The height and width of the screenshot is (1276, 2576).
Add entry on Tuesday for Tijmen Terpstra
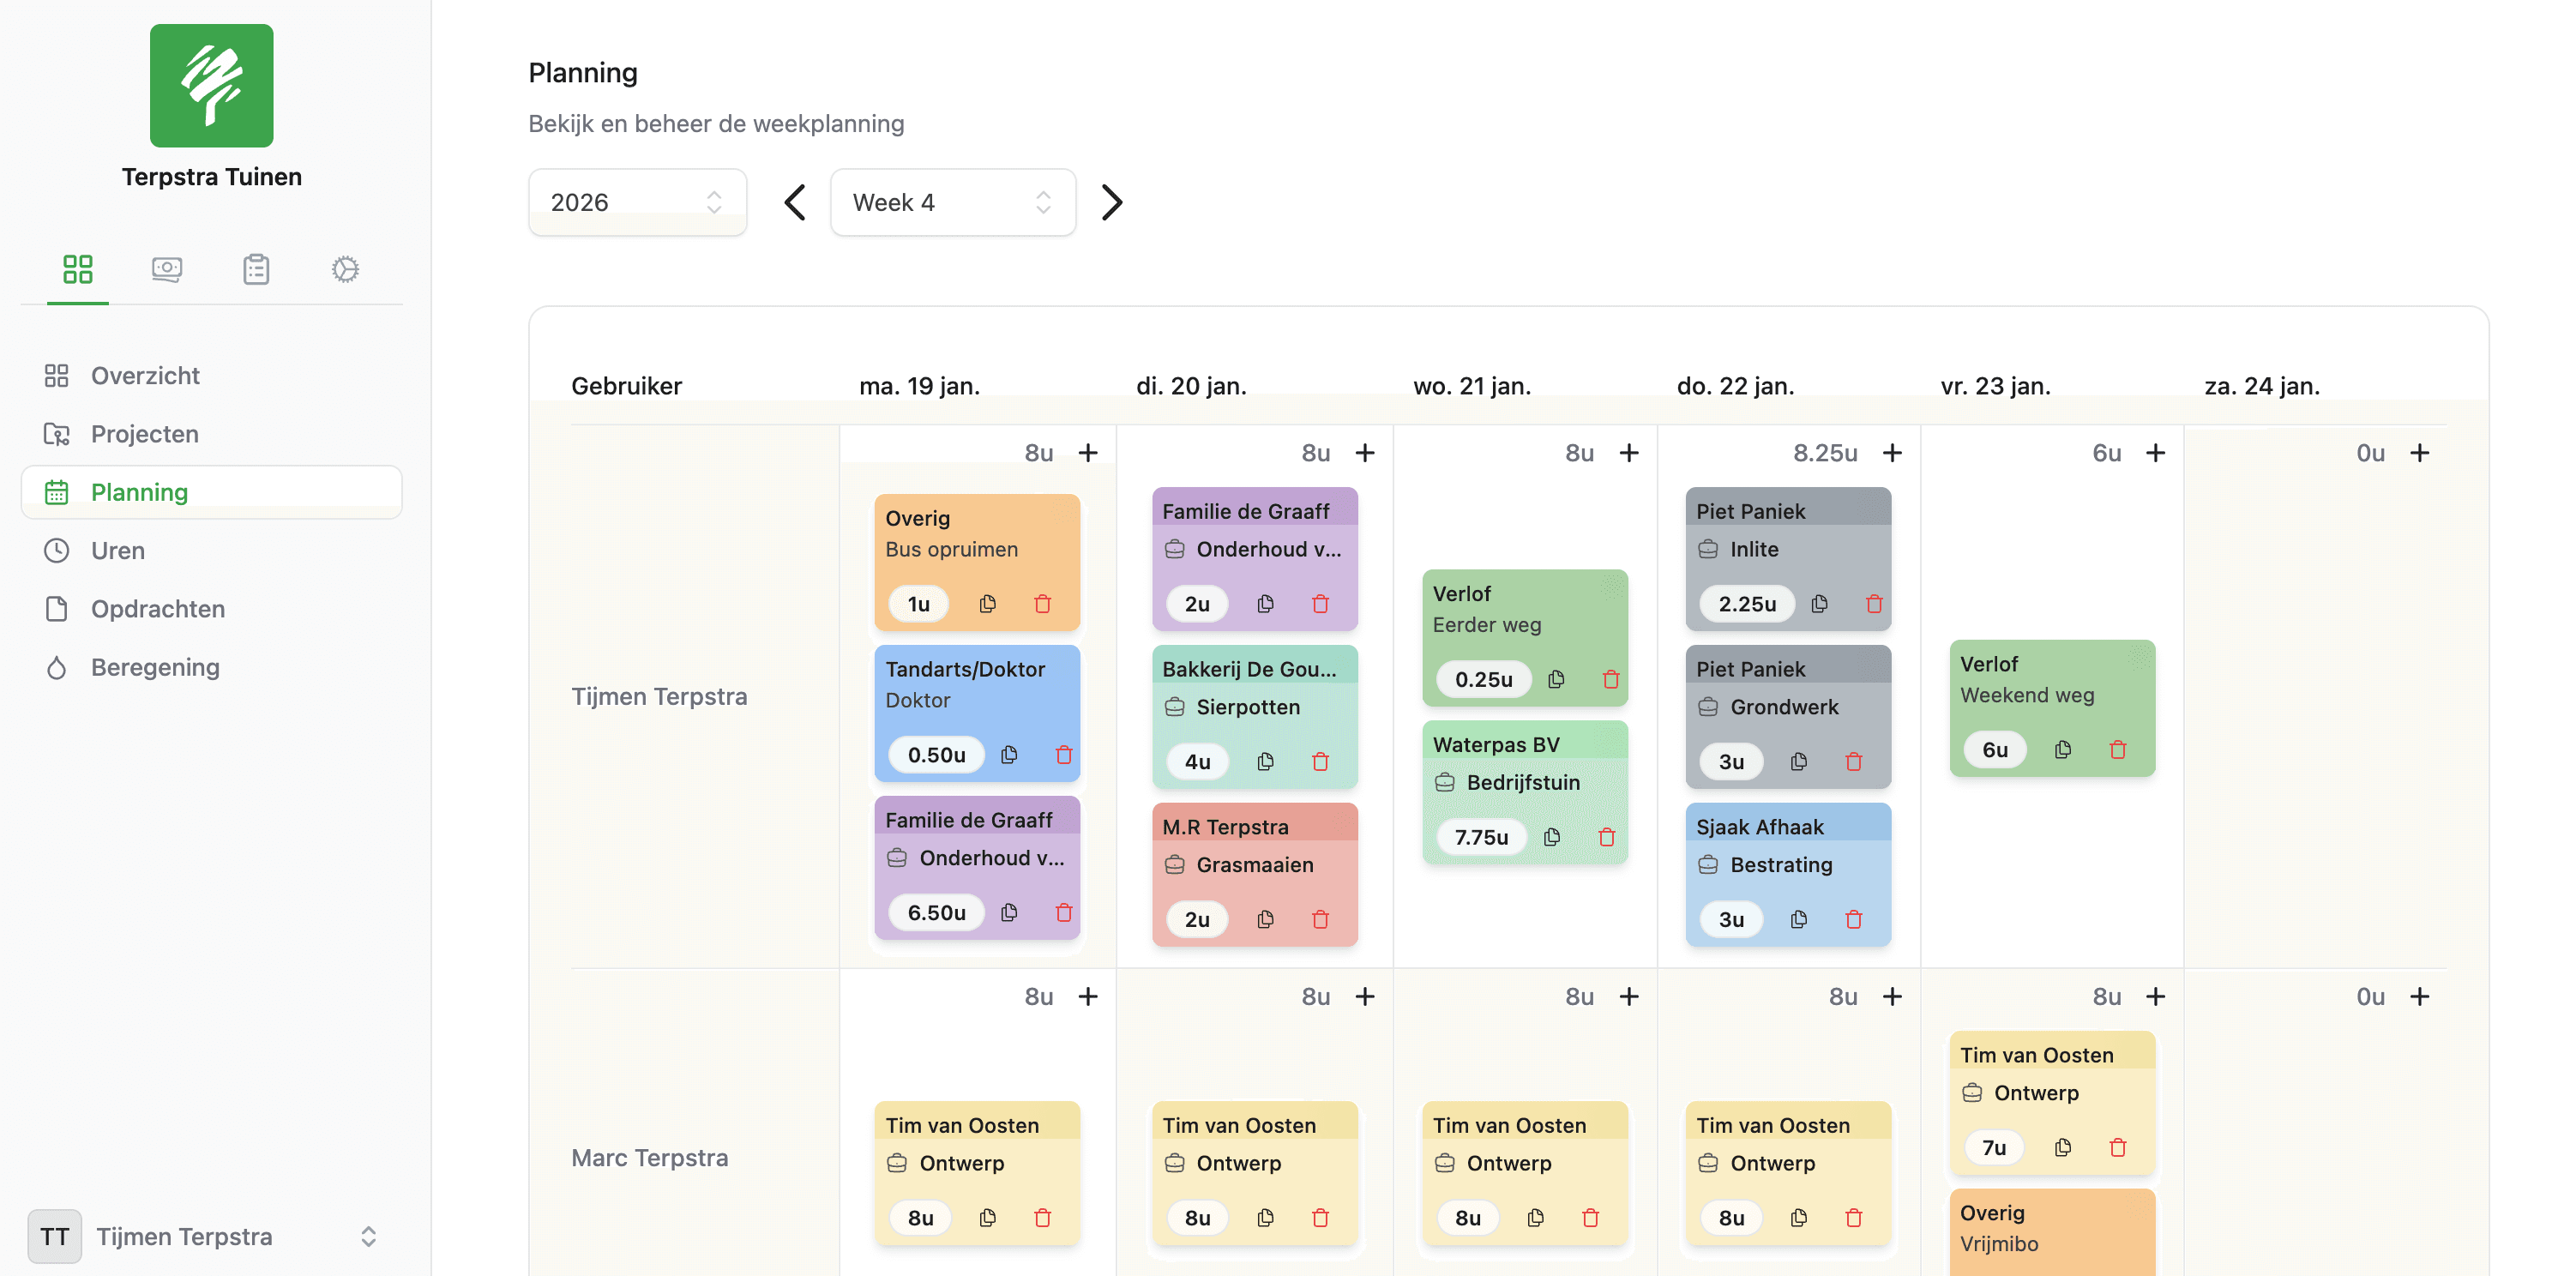1365,453
